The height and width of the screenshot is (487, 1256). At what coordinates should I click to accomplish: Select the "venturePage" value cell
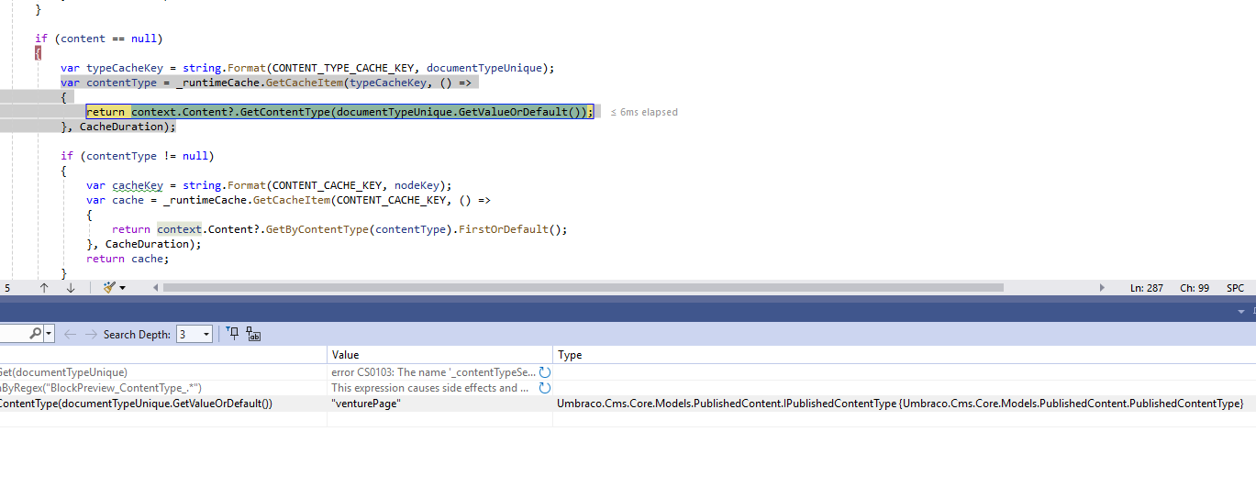(x=440, y=404)
